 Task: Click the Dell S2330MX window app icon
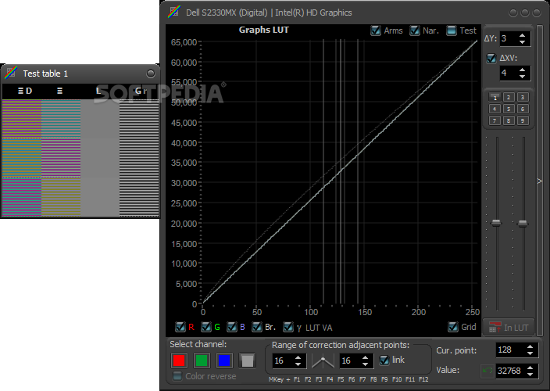click(174, 12)
